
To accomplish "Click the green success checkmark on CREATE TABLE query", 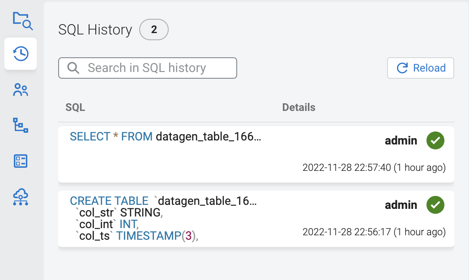I will 435,205.
